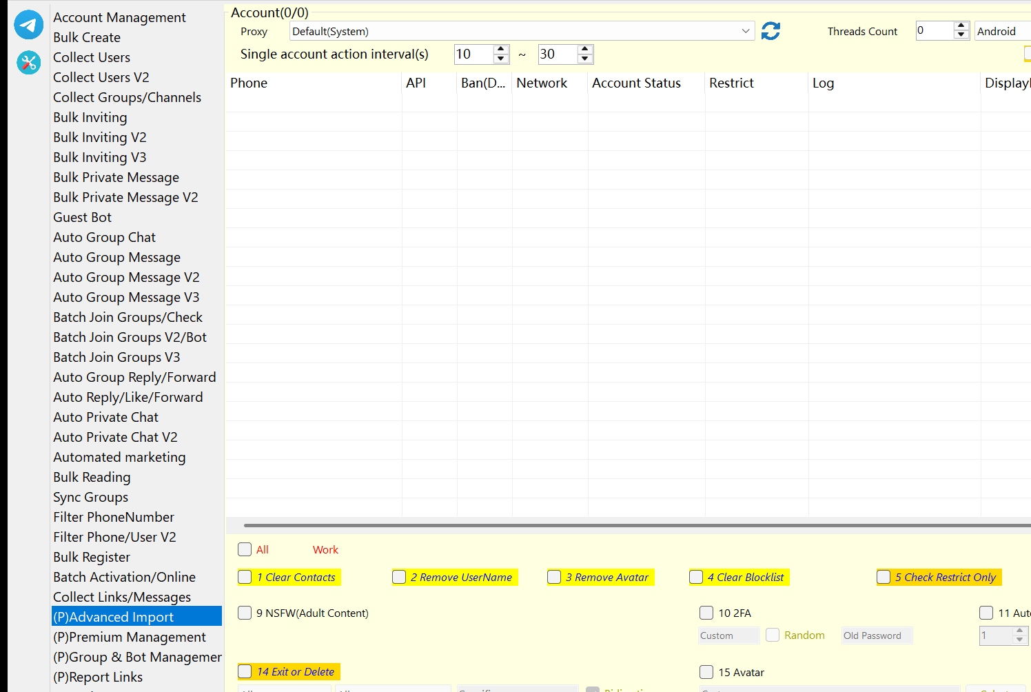Open the Android device type dropdown

(1002, 31)
